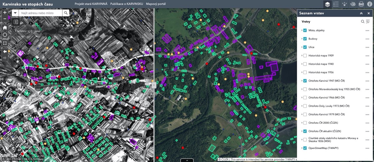The width and height of the screenshot is (374, 162).
Task: Enable Ortofoto Karviná 1979 layer
Action: pyautogui.click(x=305, y=114)
